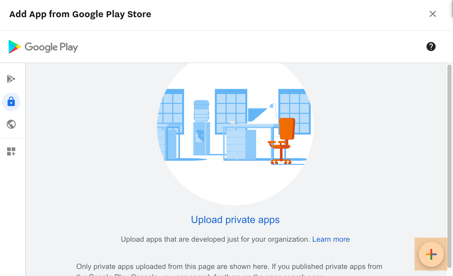
Task: Switch to Web apps globe icon
Action: click(x=11, y=124)
